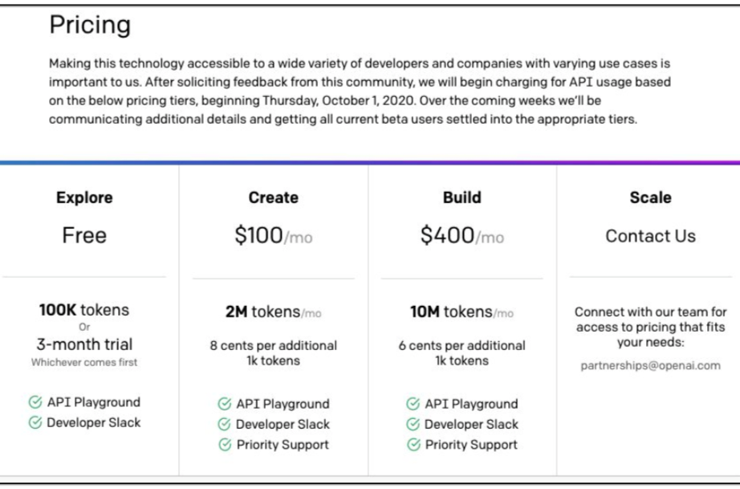Click the checkmark icon beside Explore Developer Slack
Viewport: 740px width, 489px height.
coord(35,422)
